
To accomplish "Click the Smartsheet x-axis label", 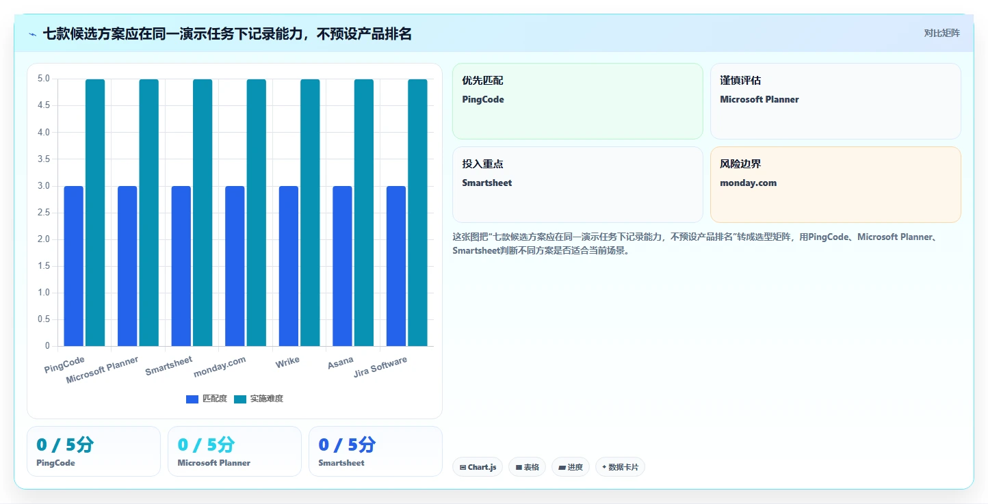I will pos(169,366).
